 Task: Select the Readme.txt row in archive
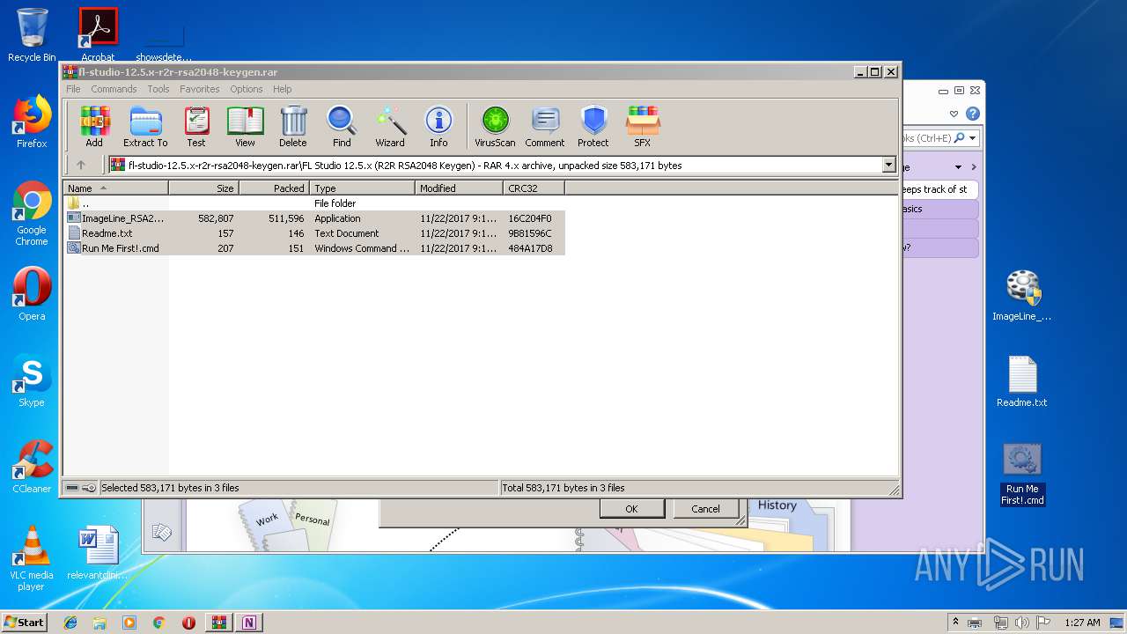pos(314,233)
